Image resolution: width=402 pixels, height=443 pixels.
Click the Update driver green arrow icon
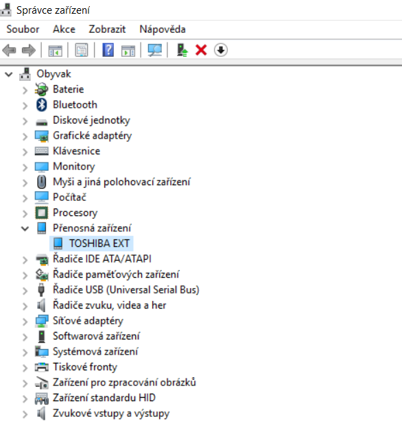point(182,50)
